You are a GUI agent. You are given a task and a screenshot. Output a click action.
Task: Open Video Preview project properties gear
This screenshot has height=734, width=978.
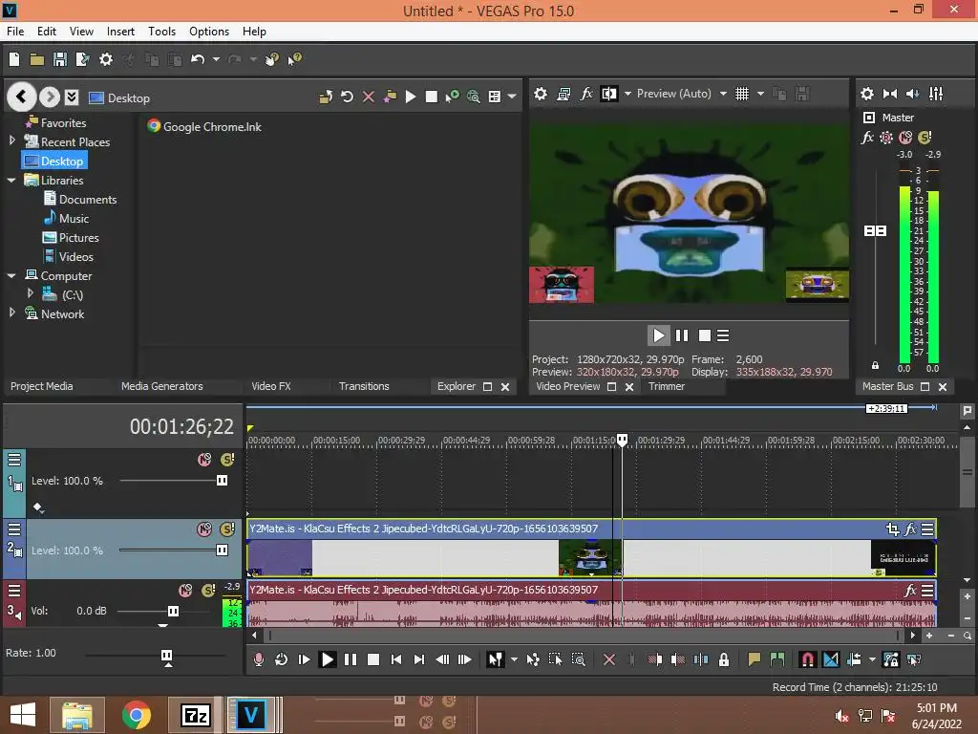click(541, 94)
